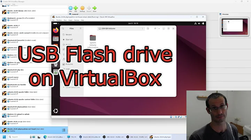Viewport: 251px width, 140px height.
Task: Open This PC from the taskbar
Action: [x=72, y=137]
